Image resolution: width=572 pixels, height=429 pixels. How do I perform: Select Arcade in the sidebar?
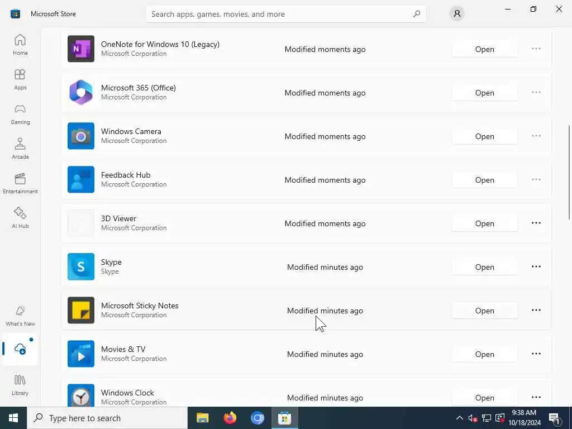tap(20, 149)
